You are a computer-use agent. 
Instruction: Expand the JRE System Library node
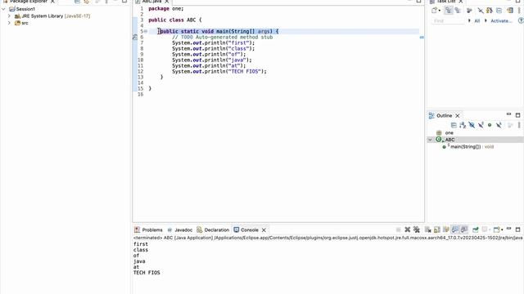[x=9, y=16]
